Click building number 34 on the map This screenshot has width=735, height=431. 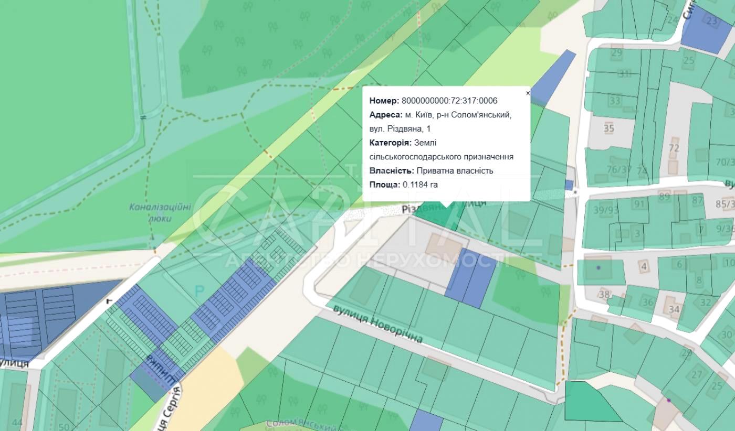(674, 309)
